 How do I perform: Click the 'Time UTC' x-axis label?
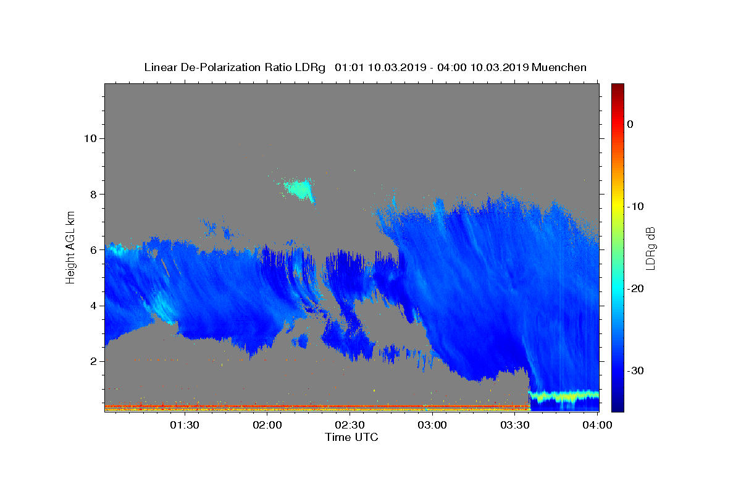pos(351,437)
